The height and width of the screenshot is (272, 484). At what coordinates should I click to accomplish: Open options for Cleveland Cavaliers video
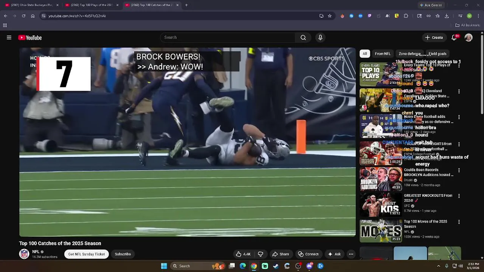(459, 91)
